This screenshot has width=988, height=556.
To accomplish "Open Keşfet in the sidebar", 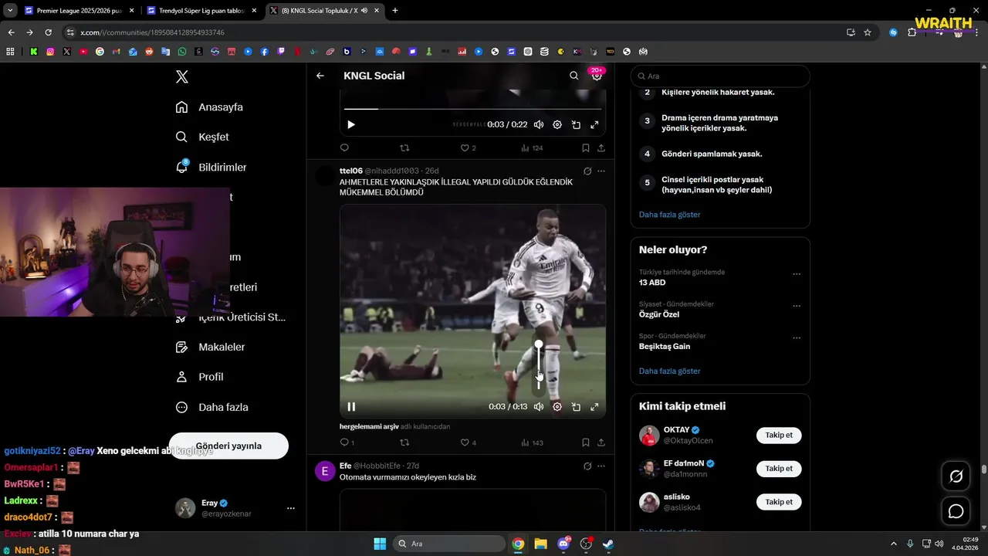I will pyautogui.click(x=202, y=137).
